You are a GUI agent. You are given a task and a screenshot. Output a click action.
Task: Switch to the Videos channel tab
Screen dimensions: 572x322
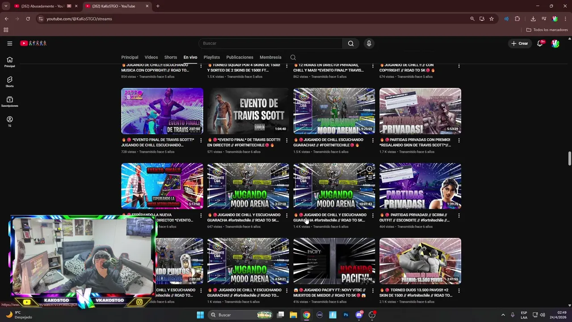pyautogui.click(x=151, y=57)
